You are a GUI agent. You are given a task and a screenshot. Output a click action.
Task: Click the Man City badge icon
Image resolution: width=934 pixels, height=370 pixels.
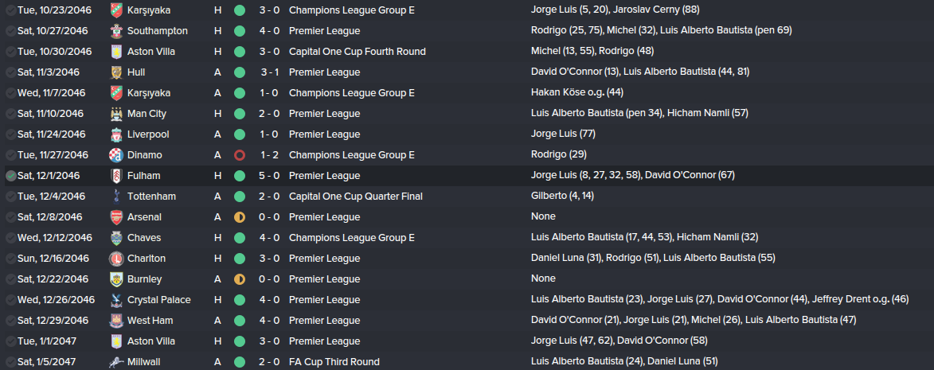(116, 114)
